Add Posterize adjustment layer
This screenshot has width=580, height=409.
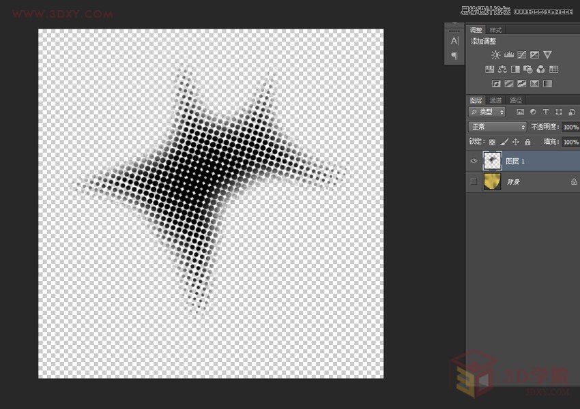[509, 84]
